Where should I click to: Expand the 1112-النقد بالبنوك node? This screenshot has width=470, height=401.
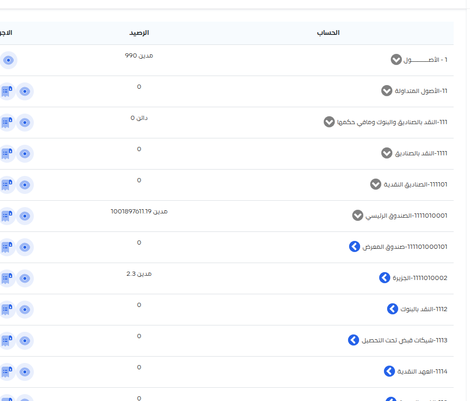(x=392, y=309)
